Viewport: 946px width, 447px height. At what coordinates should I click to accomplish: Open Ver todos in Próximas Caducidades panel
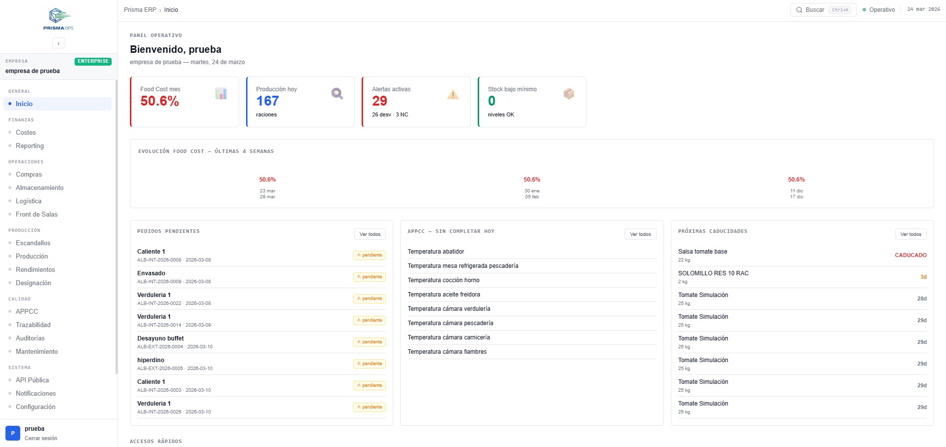point(911,234)
